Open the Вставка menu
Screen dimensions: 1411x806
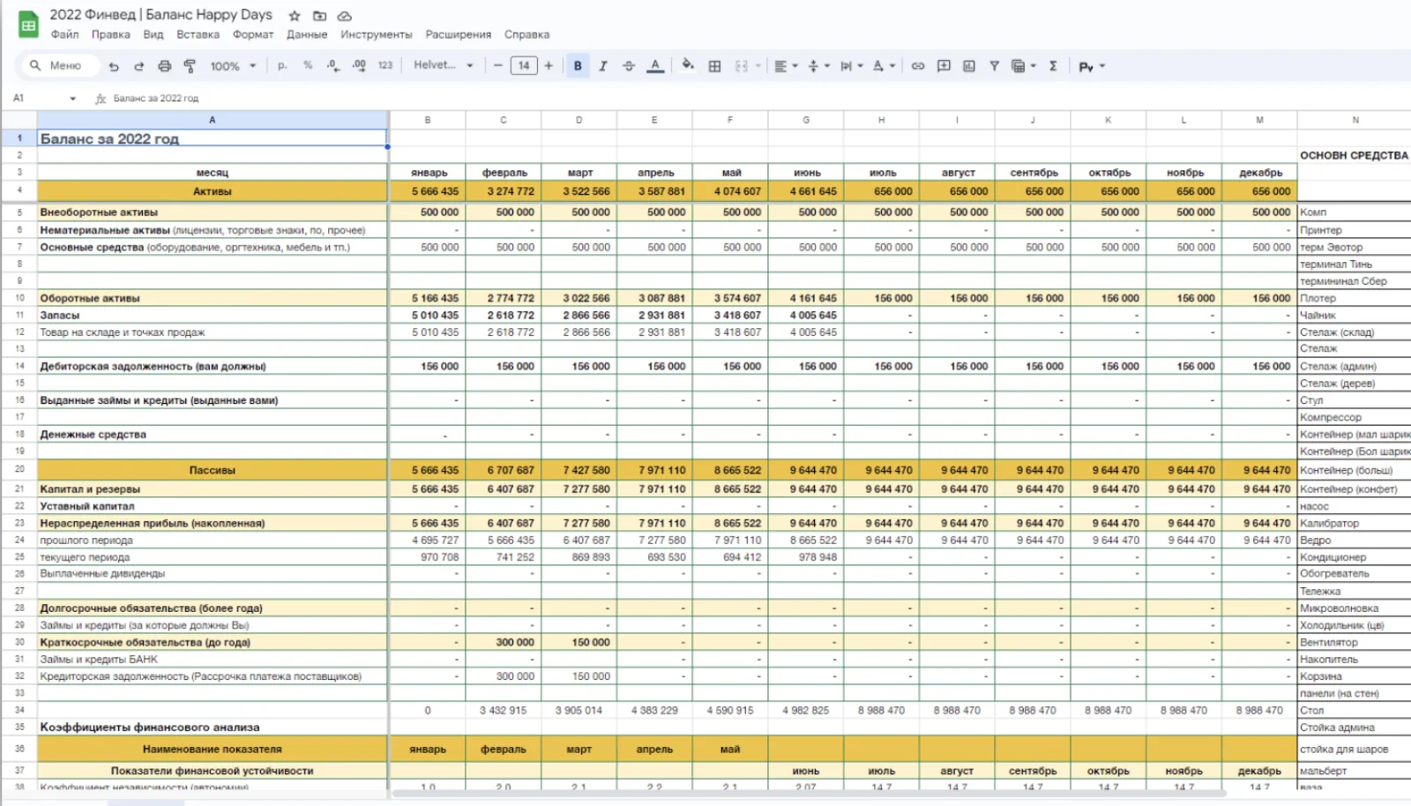[x=198, y=34]
